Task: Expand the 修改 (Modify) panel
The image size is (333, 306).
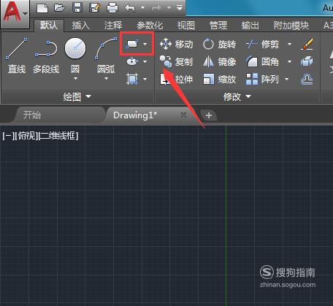Action: (x=237, y=97)
